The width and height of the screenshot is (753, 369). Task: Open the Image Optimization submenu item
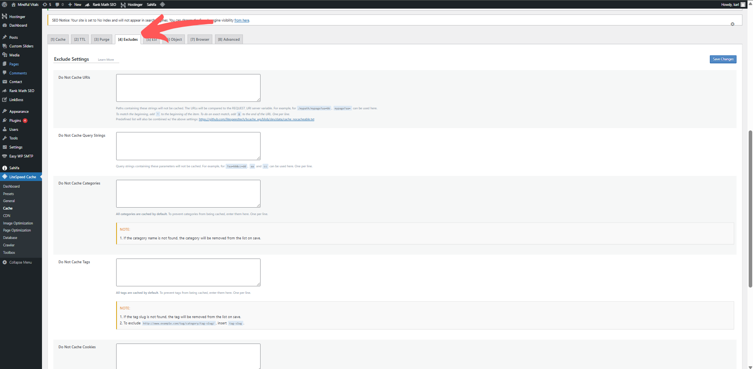pyautogui.click(x=18, y=223)
